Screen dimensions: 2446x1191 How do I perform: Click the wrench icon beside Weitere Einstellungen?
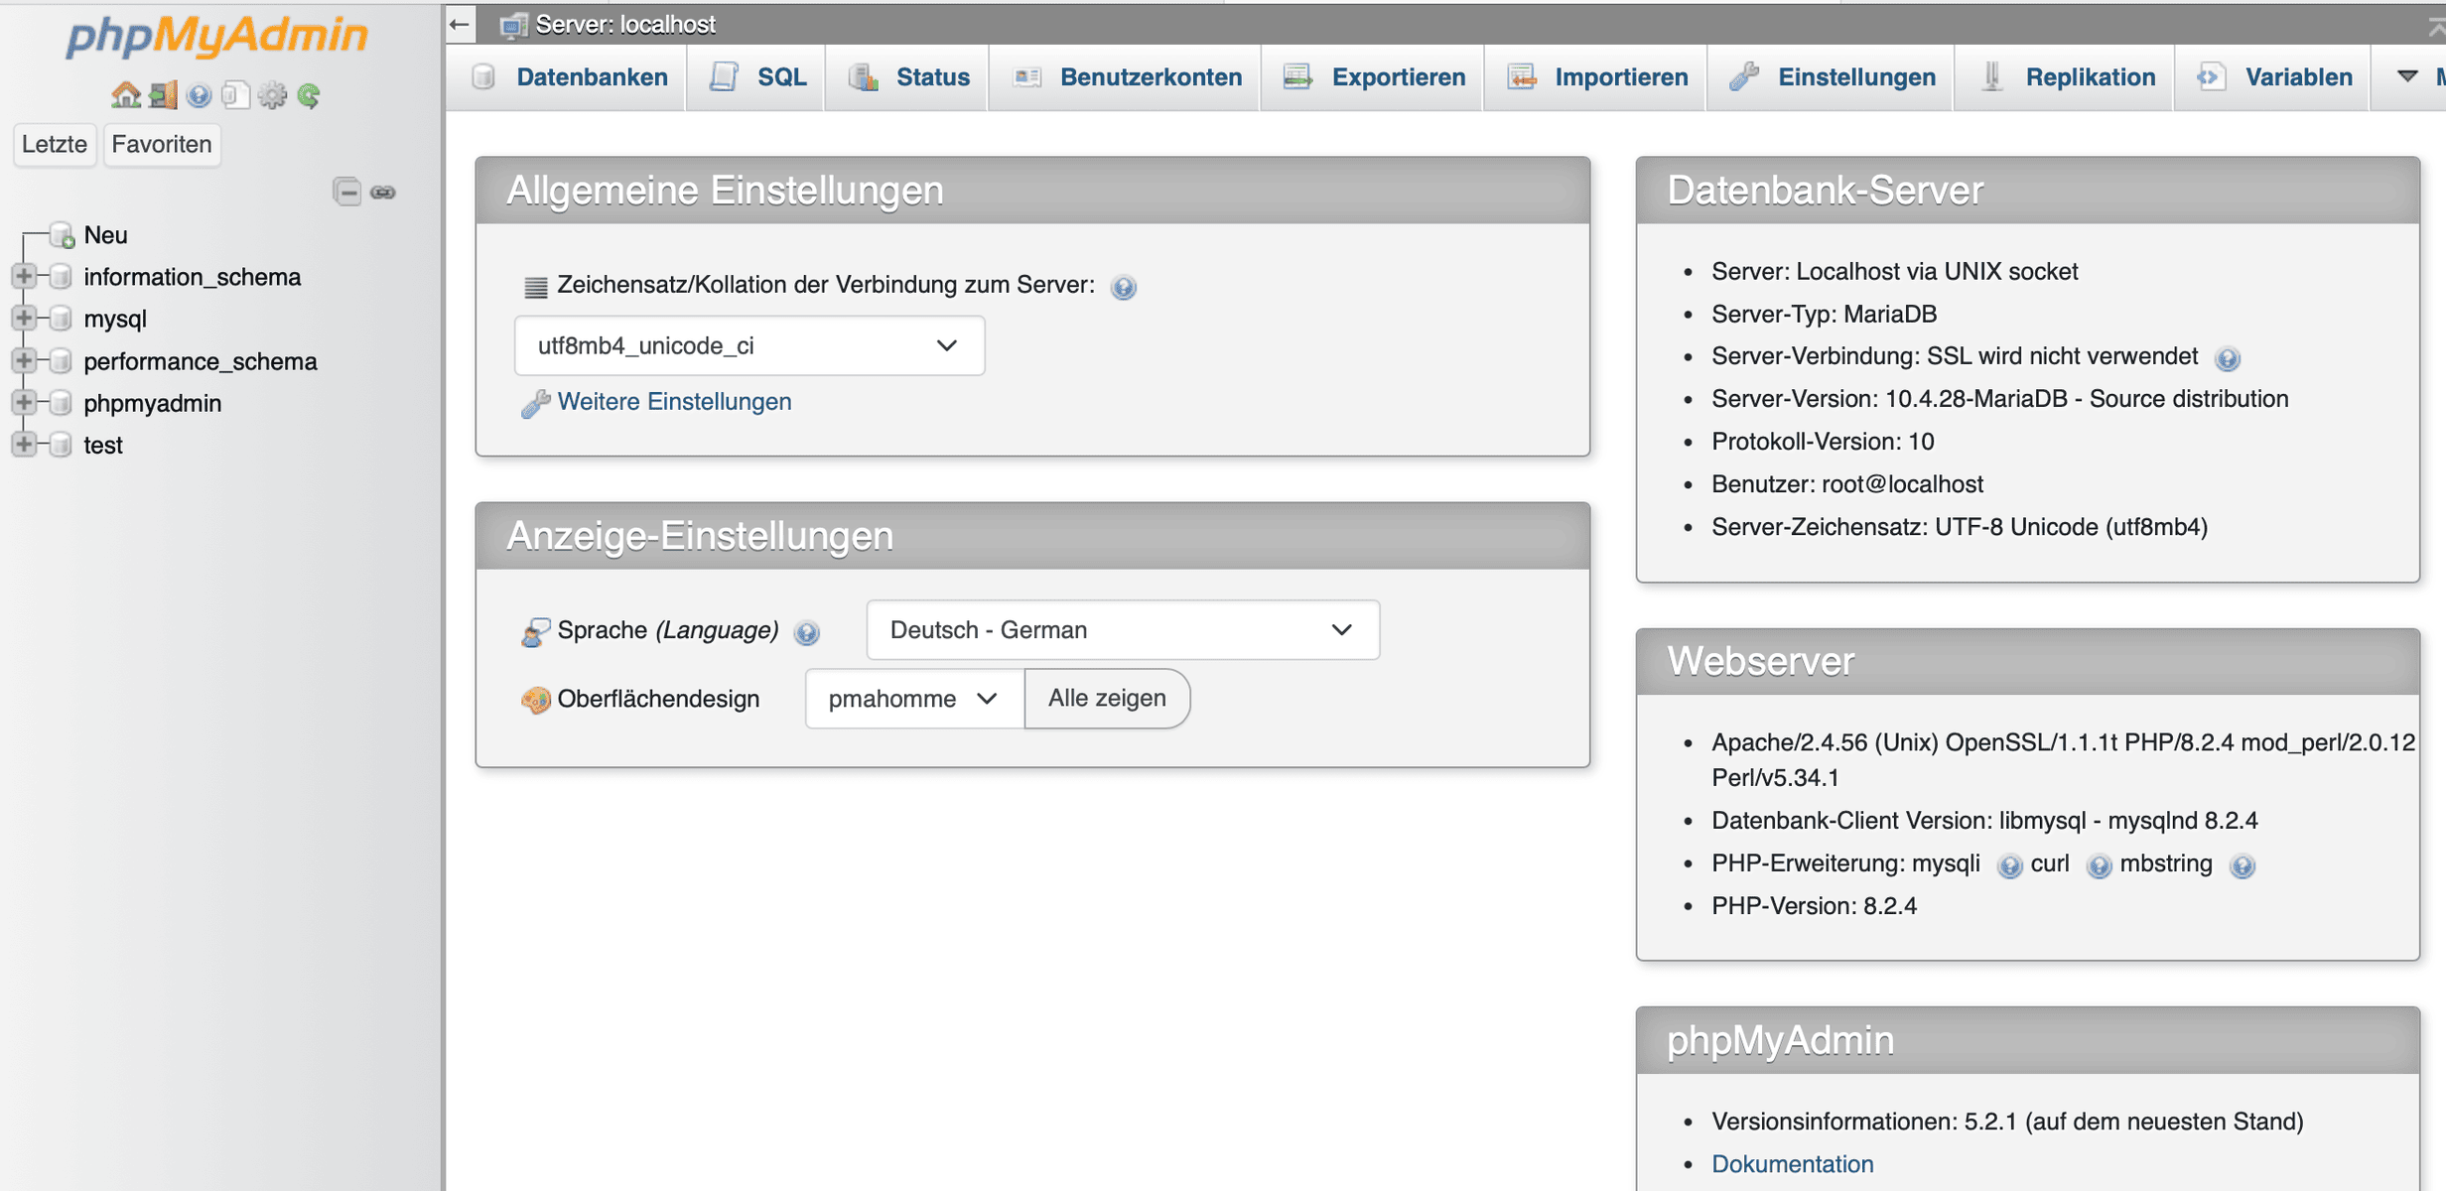point(535,403)
